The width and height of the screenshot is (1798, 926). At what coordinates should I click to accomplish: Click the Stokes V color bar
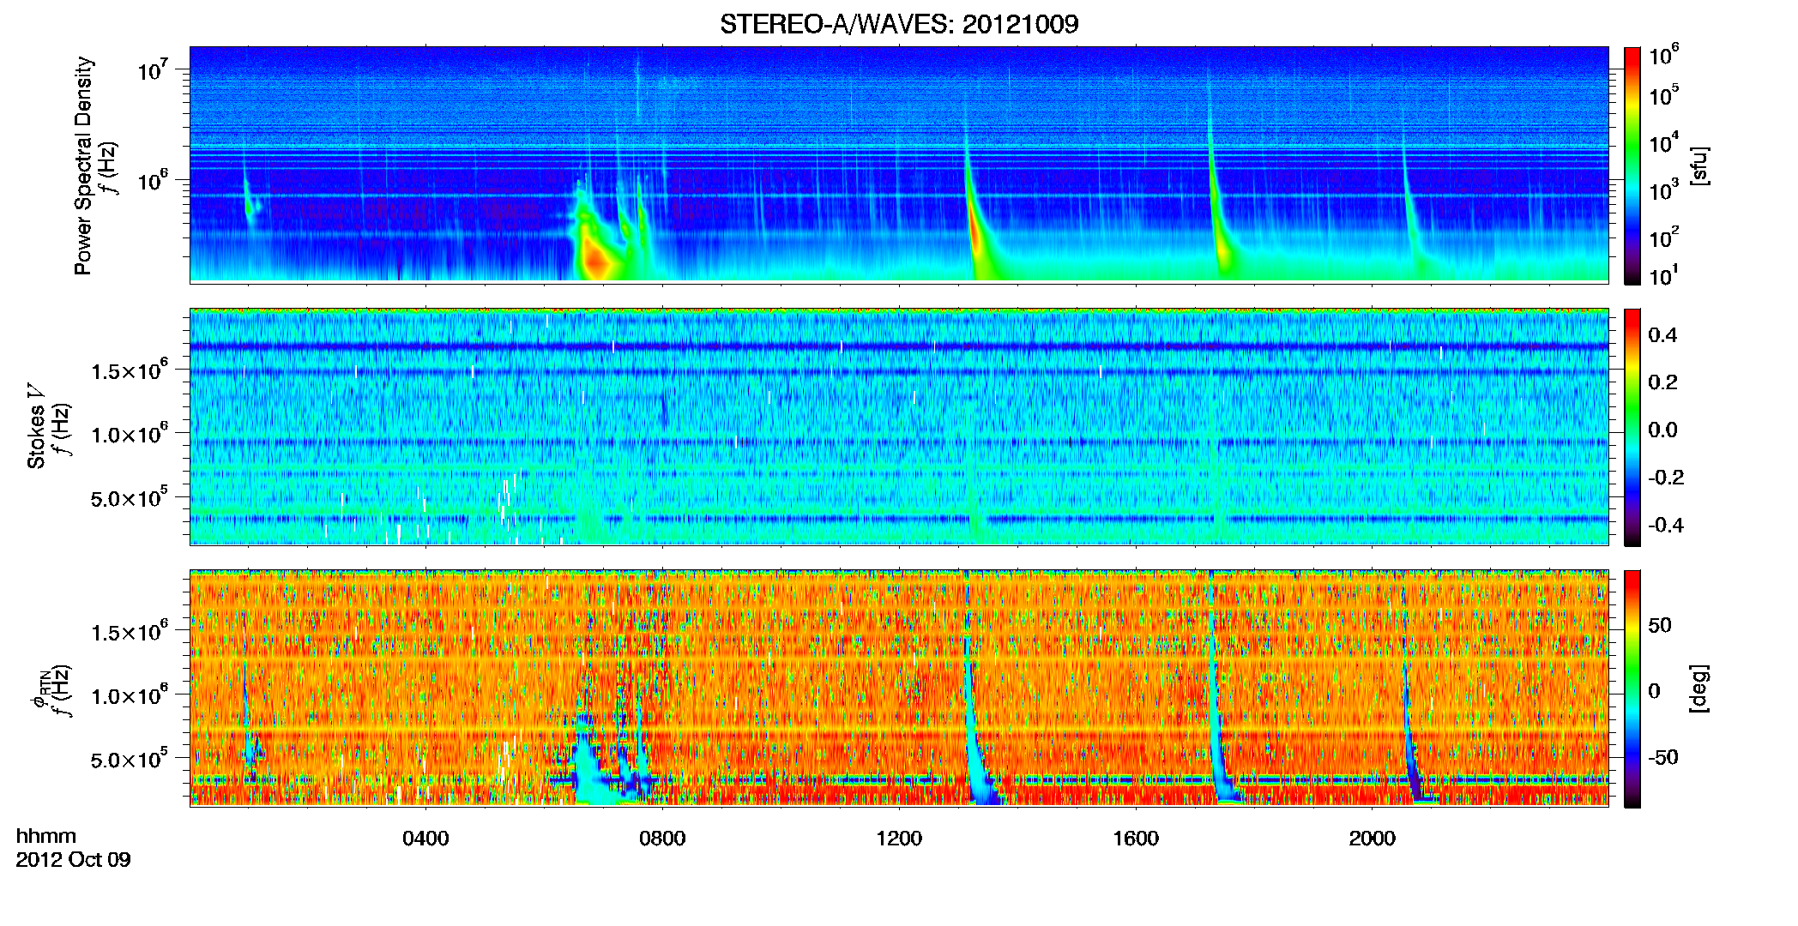tap(1632, 427)
